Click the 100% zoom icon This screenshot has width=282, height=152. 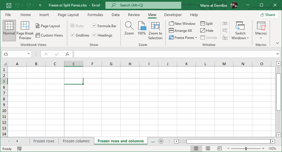click(142, 26)
